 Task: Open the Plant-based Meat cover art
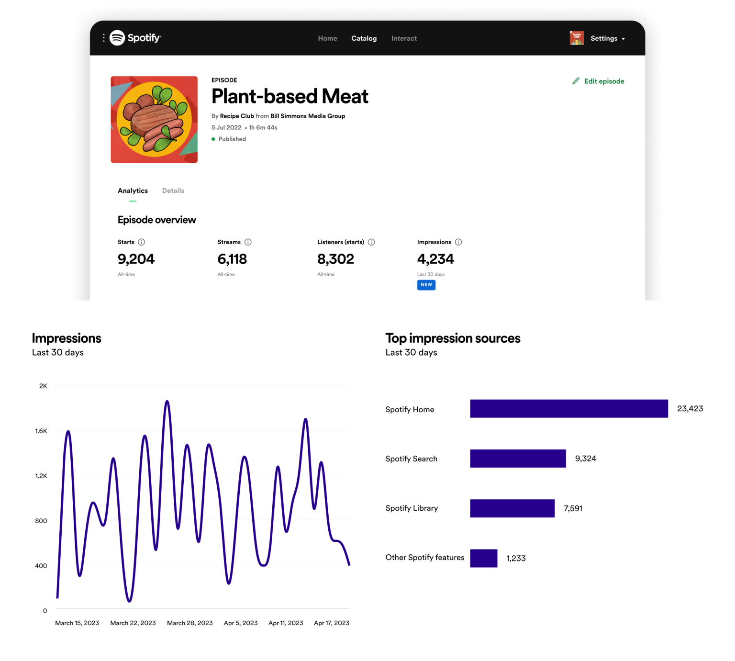pos(154,120)
